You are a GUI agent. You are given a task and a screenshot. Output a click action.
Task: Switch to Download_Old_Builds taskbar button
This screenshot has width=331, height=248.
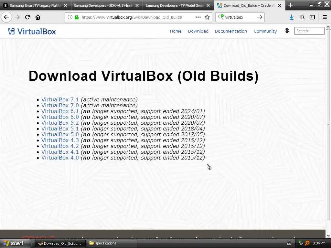(60, 243)
